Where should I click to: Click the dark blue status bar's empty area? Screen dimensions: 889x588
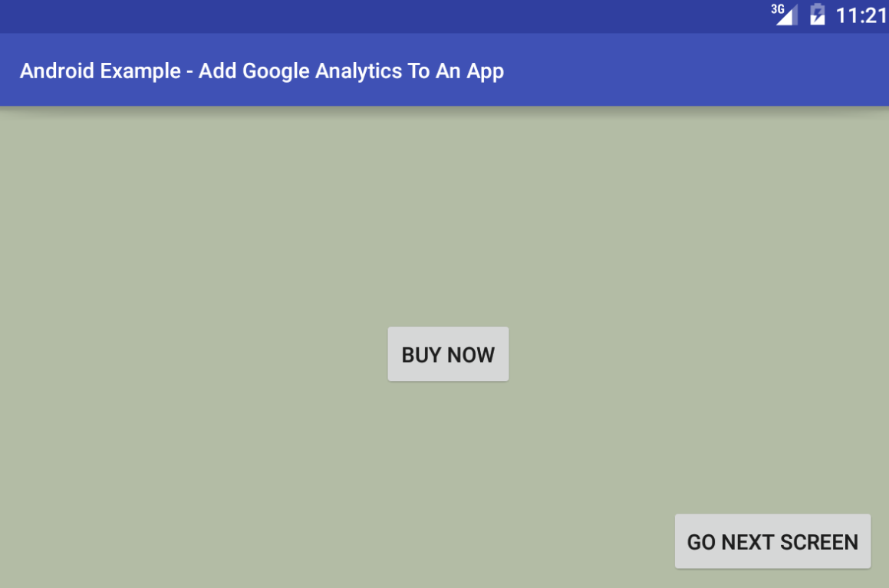pos(384,15)
